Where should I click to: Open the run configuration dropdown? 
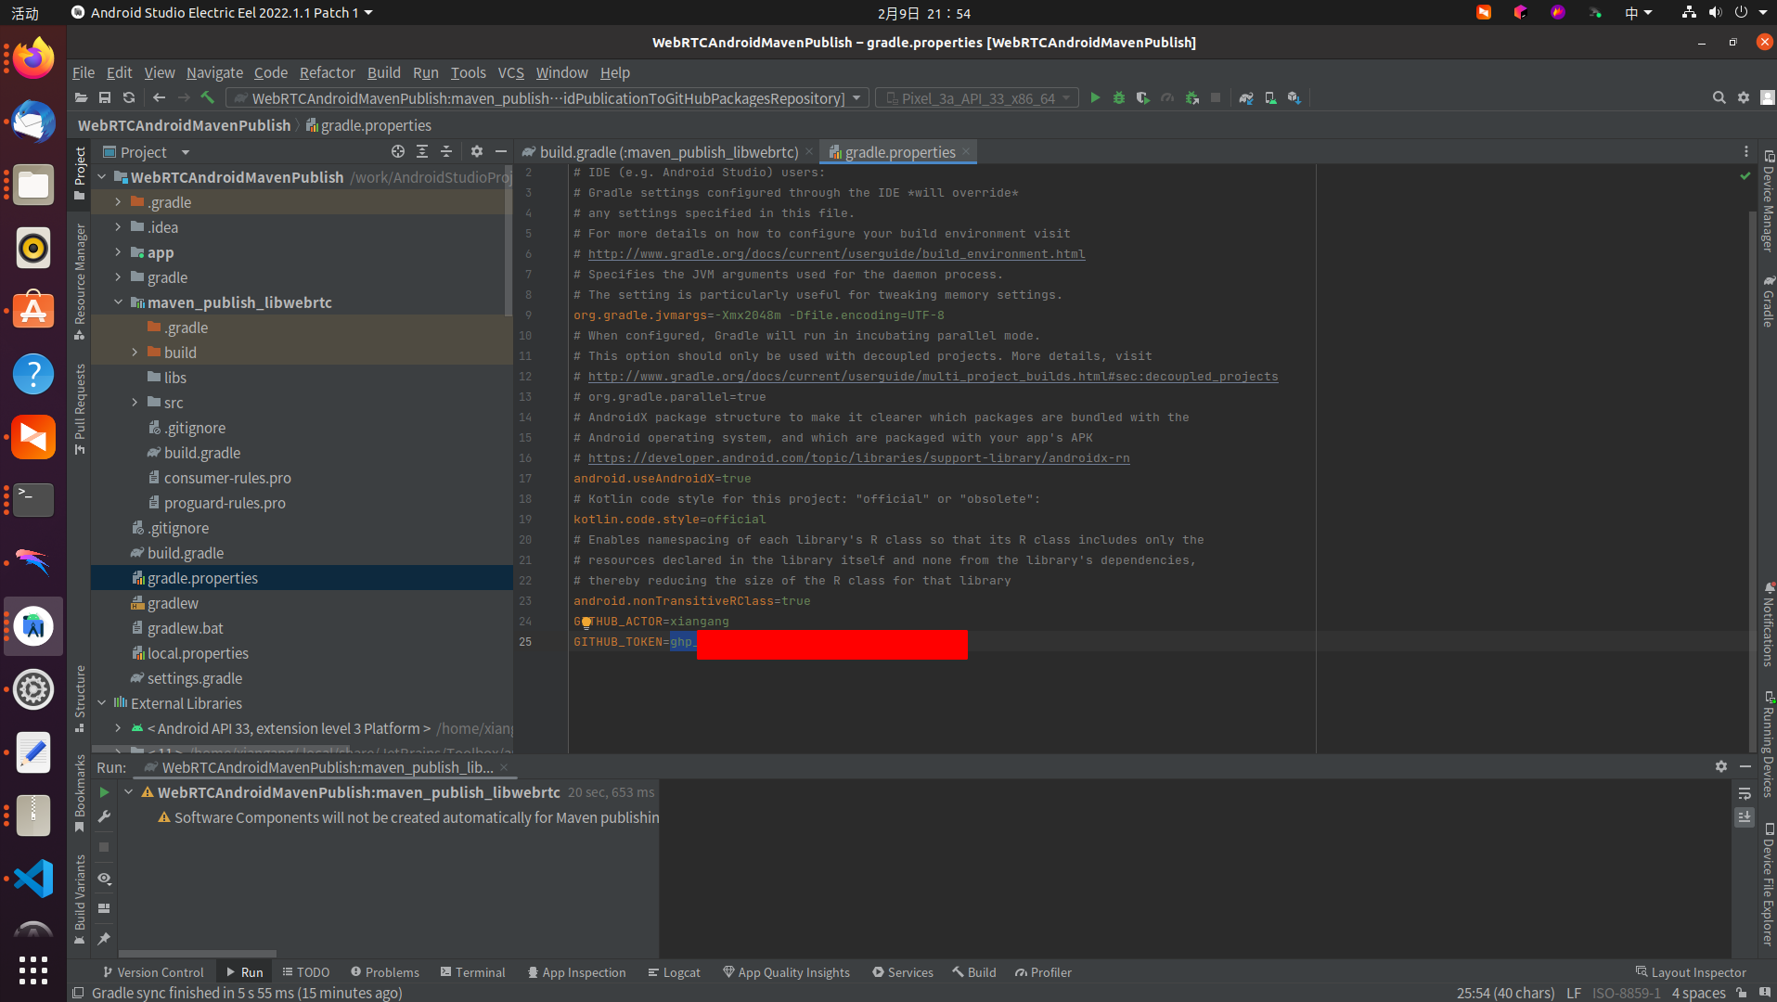click(x=547, y=98)
